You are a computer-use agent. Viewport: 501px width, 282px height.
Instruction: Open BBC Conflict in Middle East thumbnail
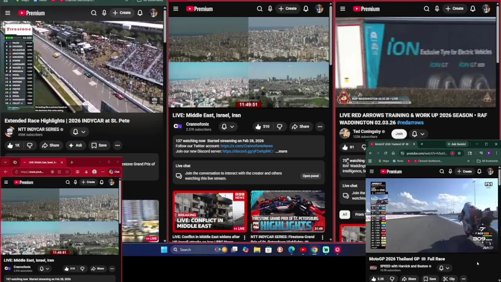click(x=210, y=211)
